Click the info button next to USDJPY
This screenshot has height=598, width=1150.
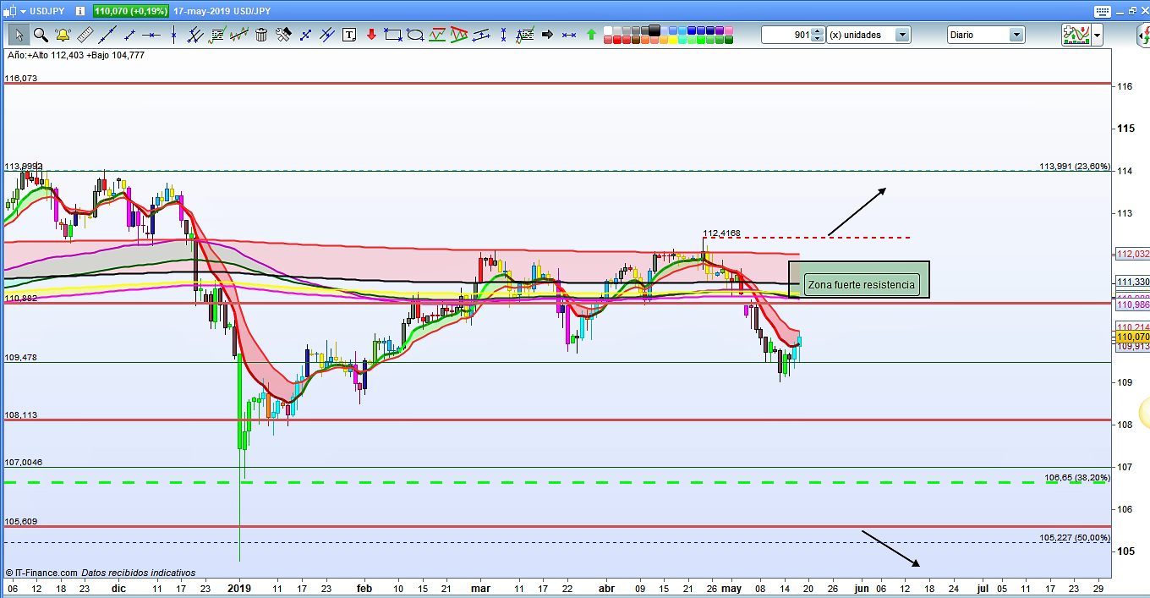click(x=79, y=11)
